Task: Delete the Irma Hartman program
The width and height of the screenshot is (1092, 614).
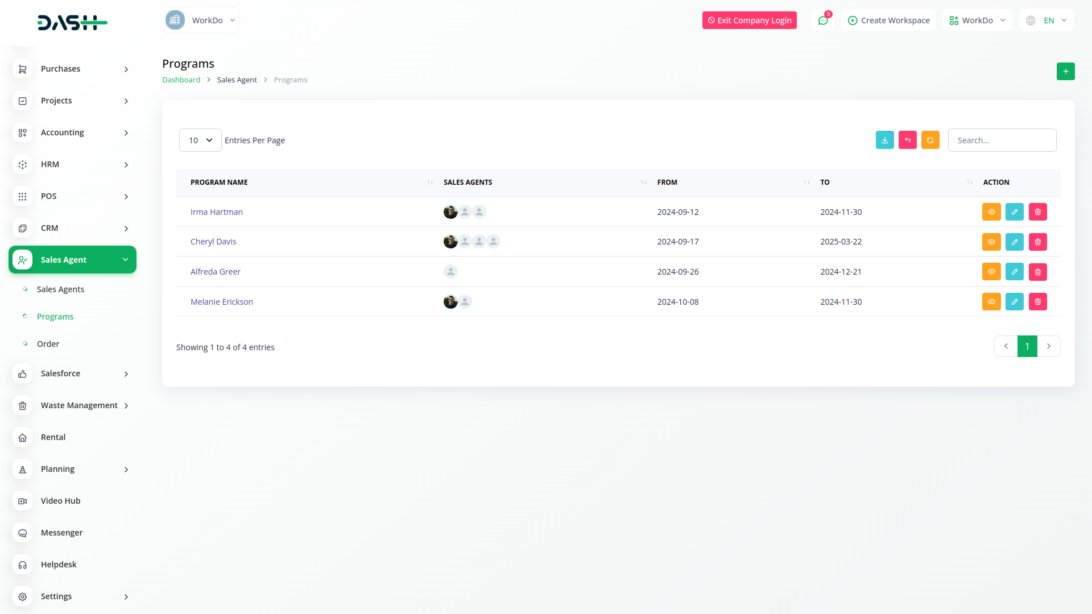Action: click(x=1037, y=212)
